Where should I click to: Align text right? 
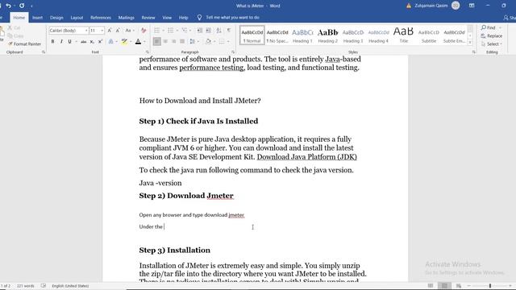coord(174,41)
